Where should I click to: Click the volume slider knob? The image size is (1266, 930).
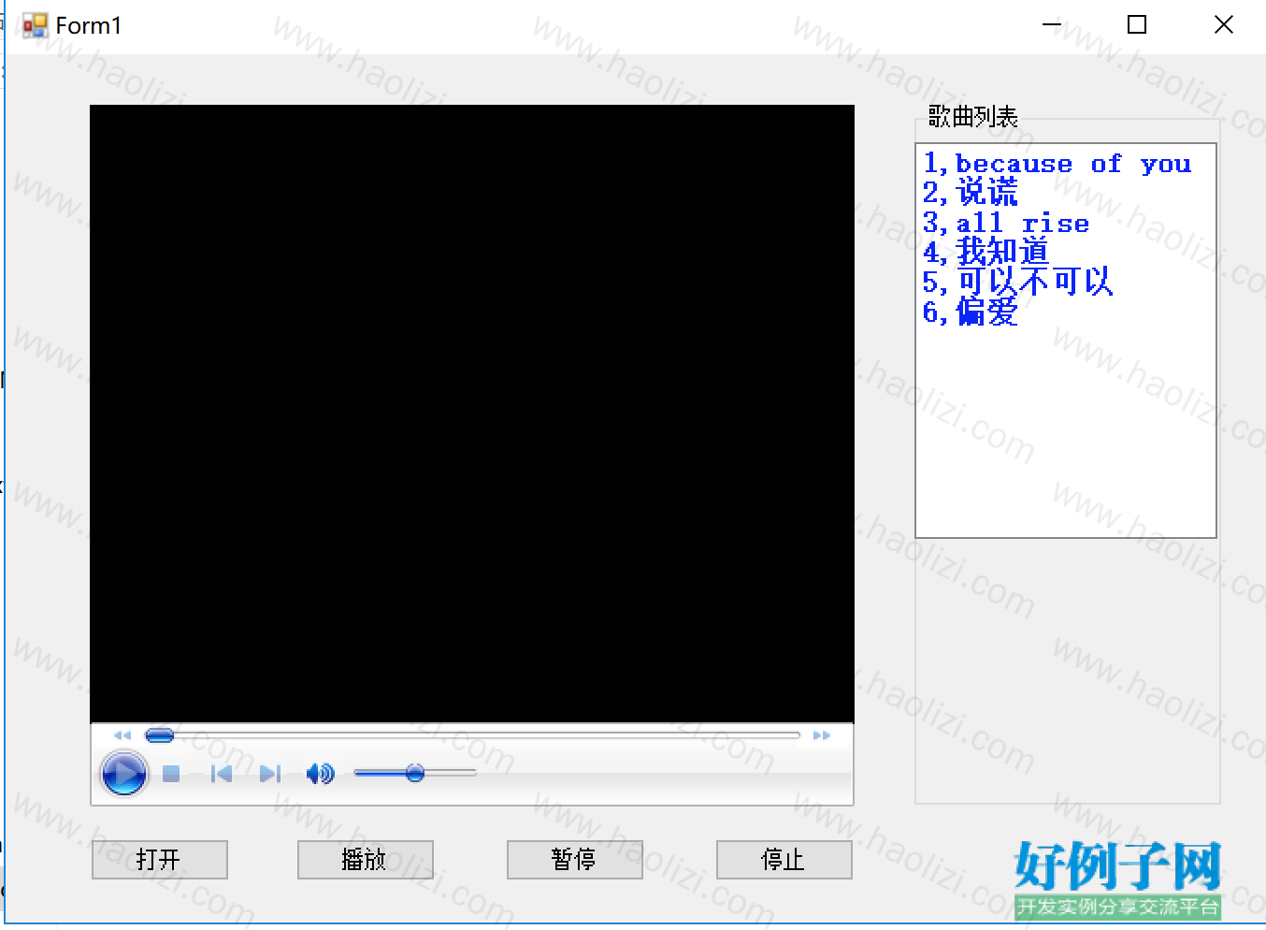click(415, 773)
